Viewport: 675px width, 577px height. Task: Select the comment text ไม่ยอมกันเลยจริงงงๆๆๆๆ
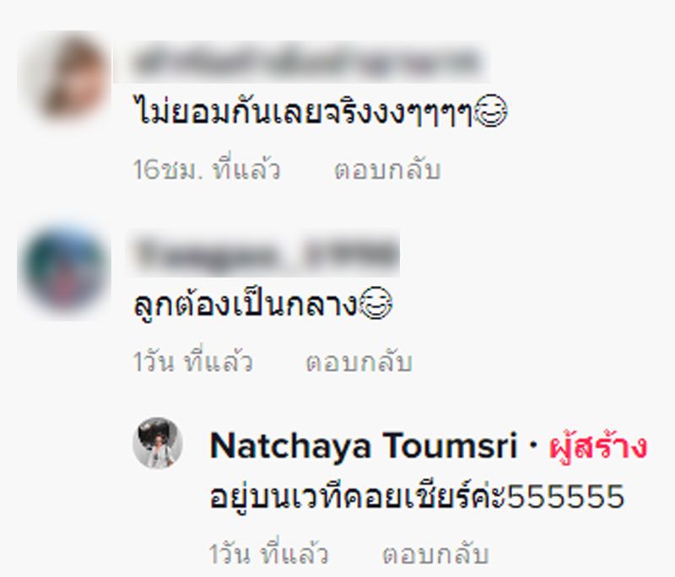coord(304,113)
